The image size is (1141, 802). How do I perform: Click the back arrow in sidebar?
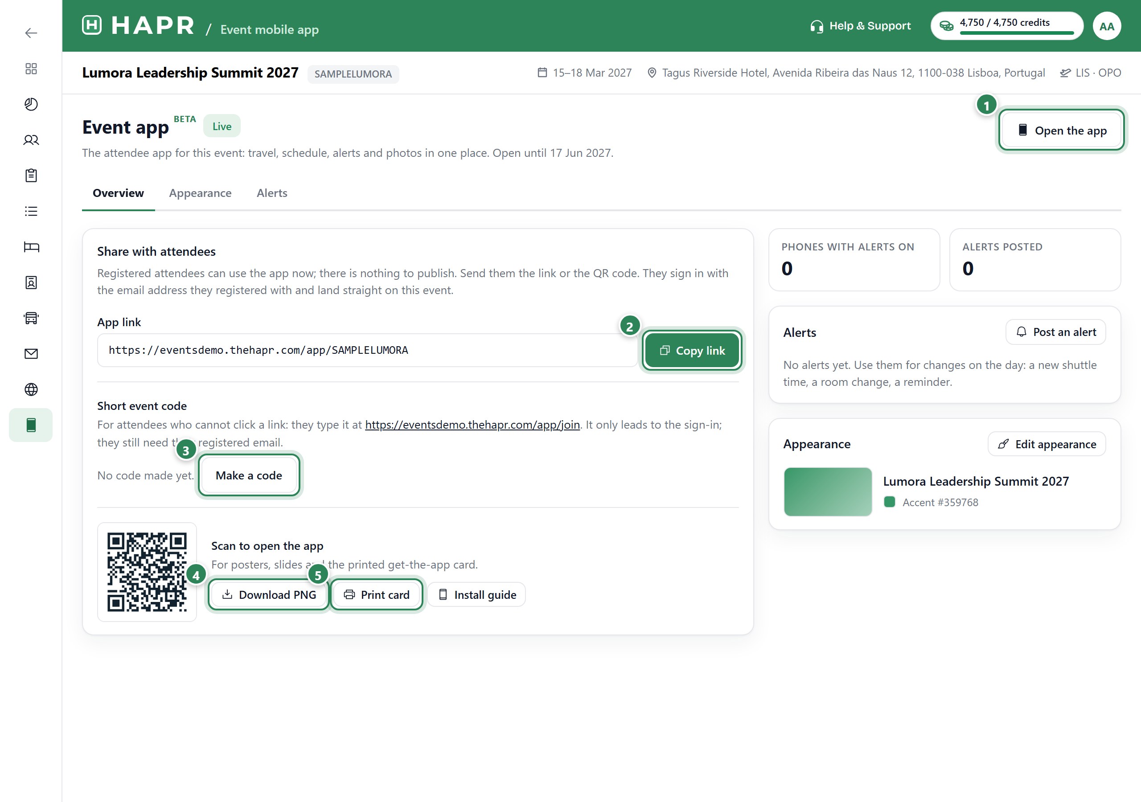pos(31,33)
